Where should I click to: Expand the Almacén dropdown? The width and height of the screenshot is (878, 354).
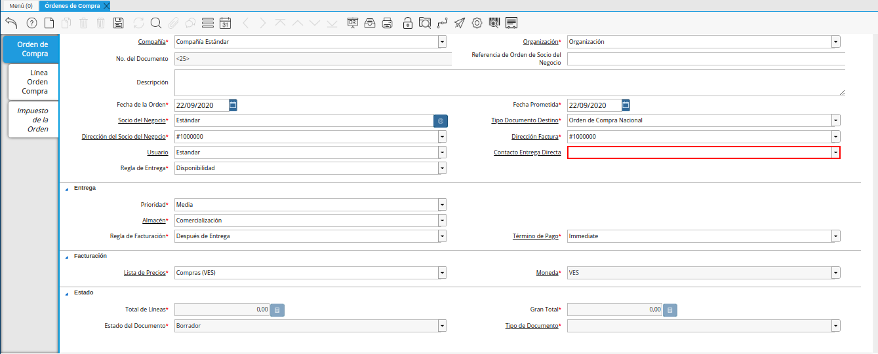pyautogui.click(x=443, y=221)
